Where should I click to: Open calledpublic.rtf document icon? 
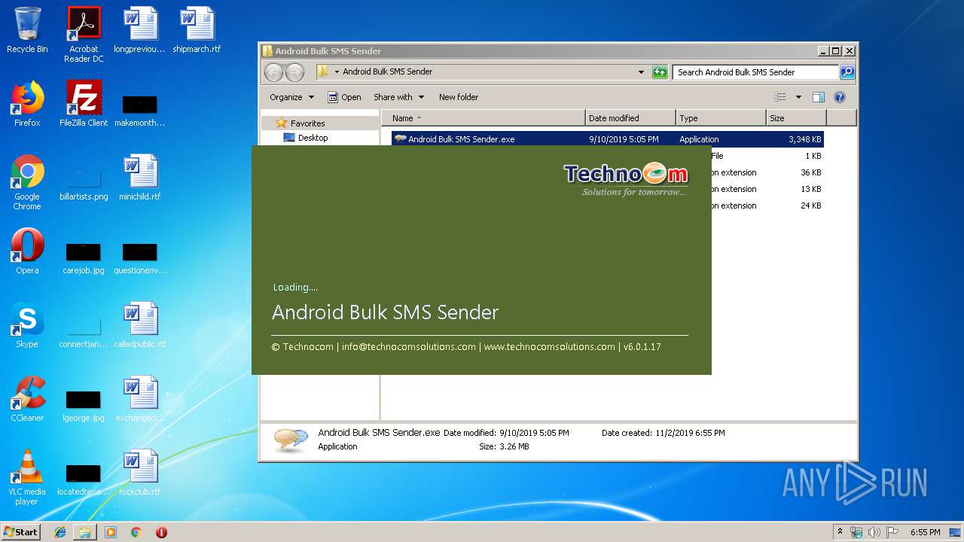[x=140, y=325]
